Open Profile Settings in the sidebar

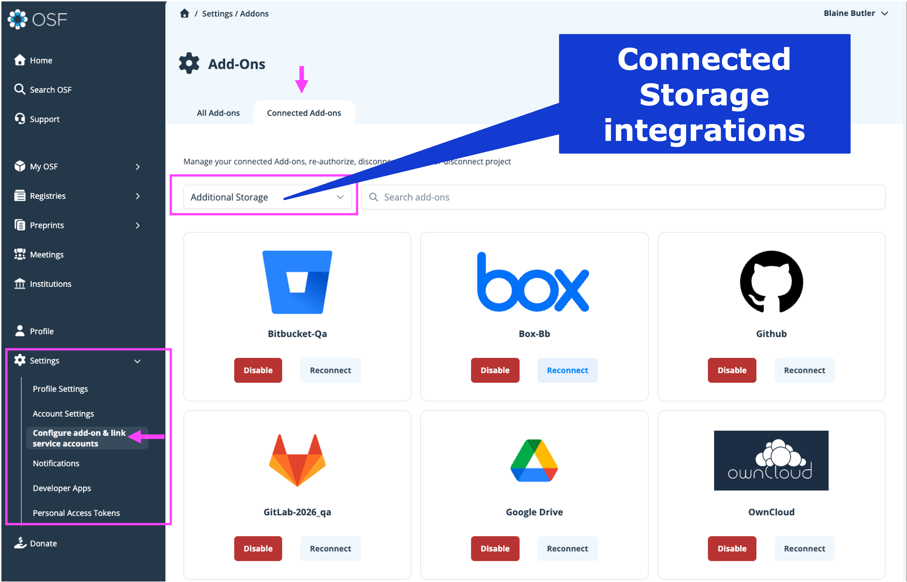(x=60, y=389)
